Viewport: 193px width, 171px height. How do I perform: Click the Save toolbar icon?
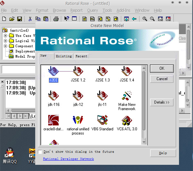pos(19,19)
